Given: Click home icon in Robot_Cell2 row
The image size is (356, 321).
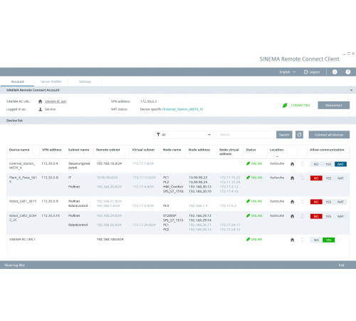Looking at the screenshot, I should pos(293,216).
